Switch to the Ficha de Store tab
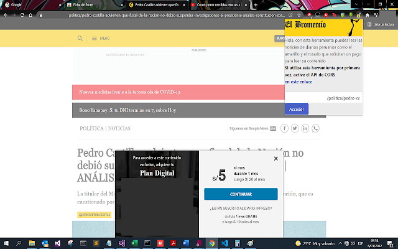398x249 pixels. (x=95, y=5)
